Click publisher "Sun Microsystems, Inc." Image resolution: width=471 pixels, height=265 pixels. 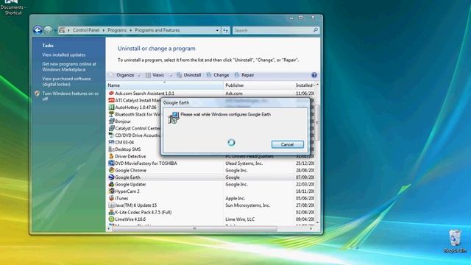point(248,205)
